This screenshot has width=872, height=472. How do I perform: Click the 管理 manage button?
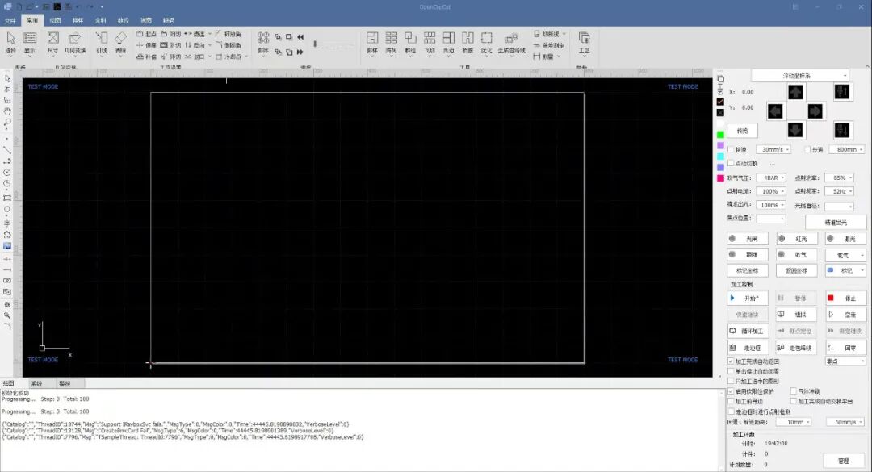(x=844, y=461)
